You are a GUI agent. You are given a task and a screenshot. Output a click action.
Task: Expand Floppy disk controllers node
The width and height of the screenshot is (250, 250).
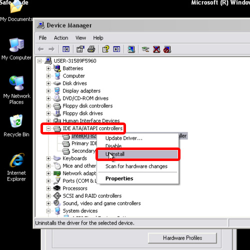point(48,106)
